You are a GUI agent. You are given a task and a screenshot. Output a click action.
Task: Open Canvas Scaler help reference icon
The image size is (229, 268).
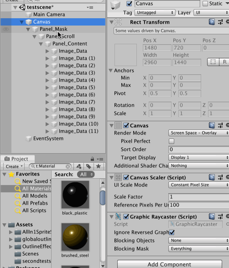tap(212, 177)
